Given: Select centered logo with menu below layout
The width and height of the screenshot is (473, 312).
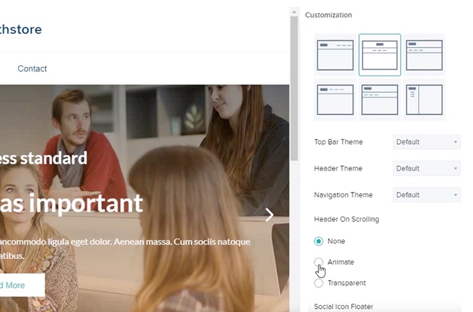Looking at the screenshot, I should pyautogui.click(x=380, y=55).
